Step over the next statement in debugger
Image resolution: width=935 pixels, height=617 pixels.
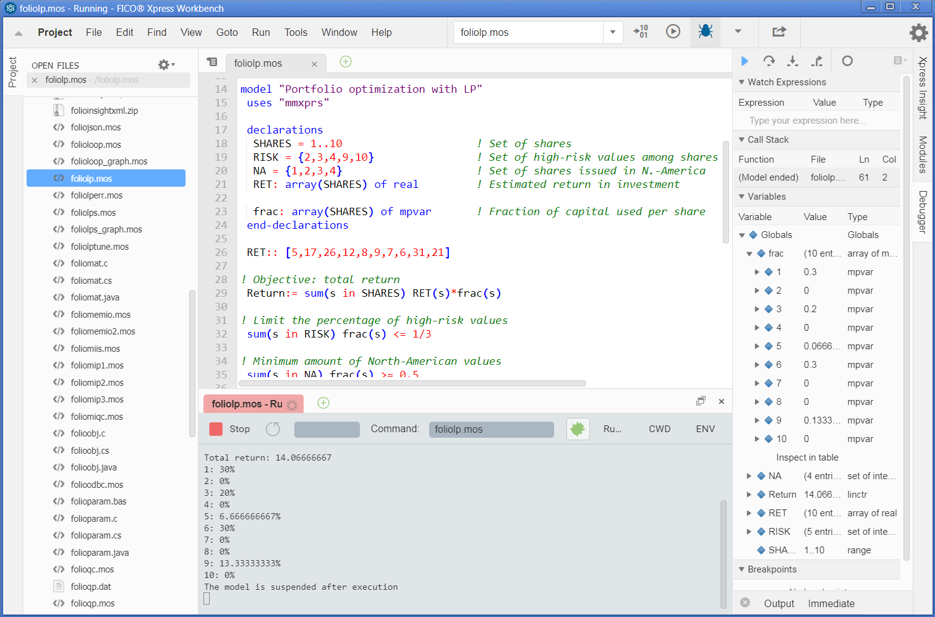point(769,61)
